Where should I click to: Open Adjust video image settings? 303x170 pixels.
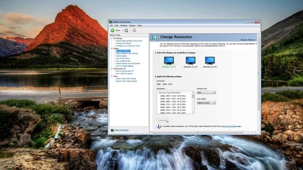(x=126, y=81)
